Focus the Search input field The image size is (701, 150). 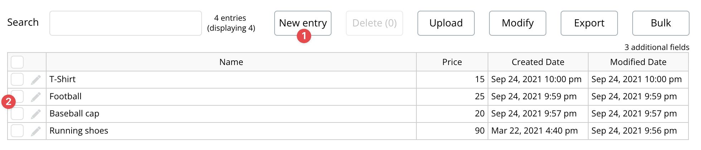pyautogui.click(x=126, y=23)
